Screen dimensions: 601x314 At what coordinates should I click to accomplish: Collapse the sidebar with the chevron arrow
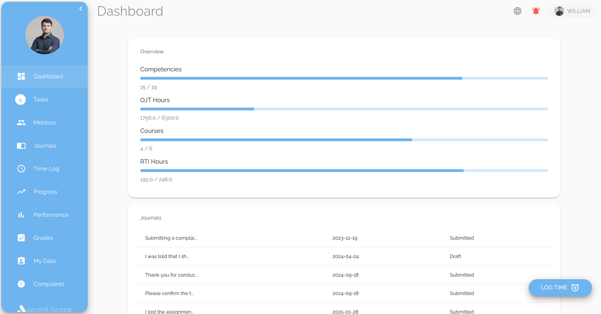[81, 9]
